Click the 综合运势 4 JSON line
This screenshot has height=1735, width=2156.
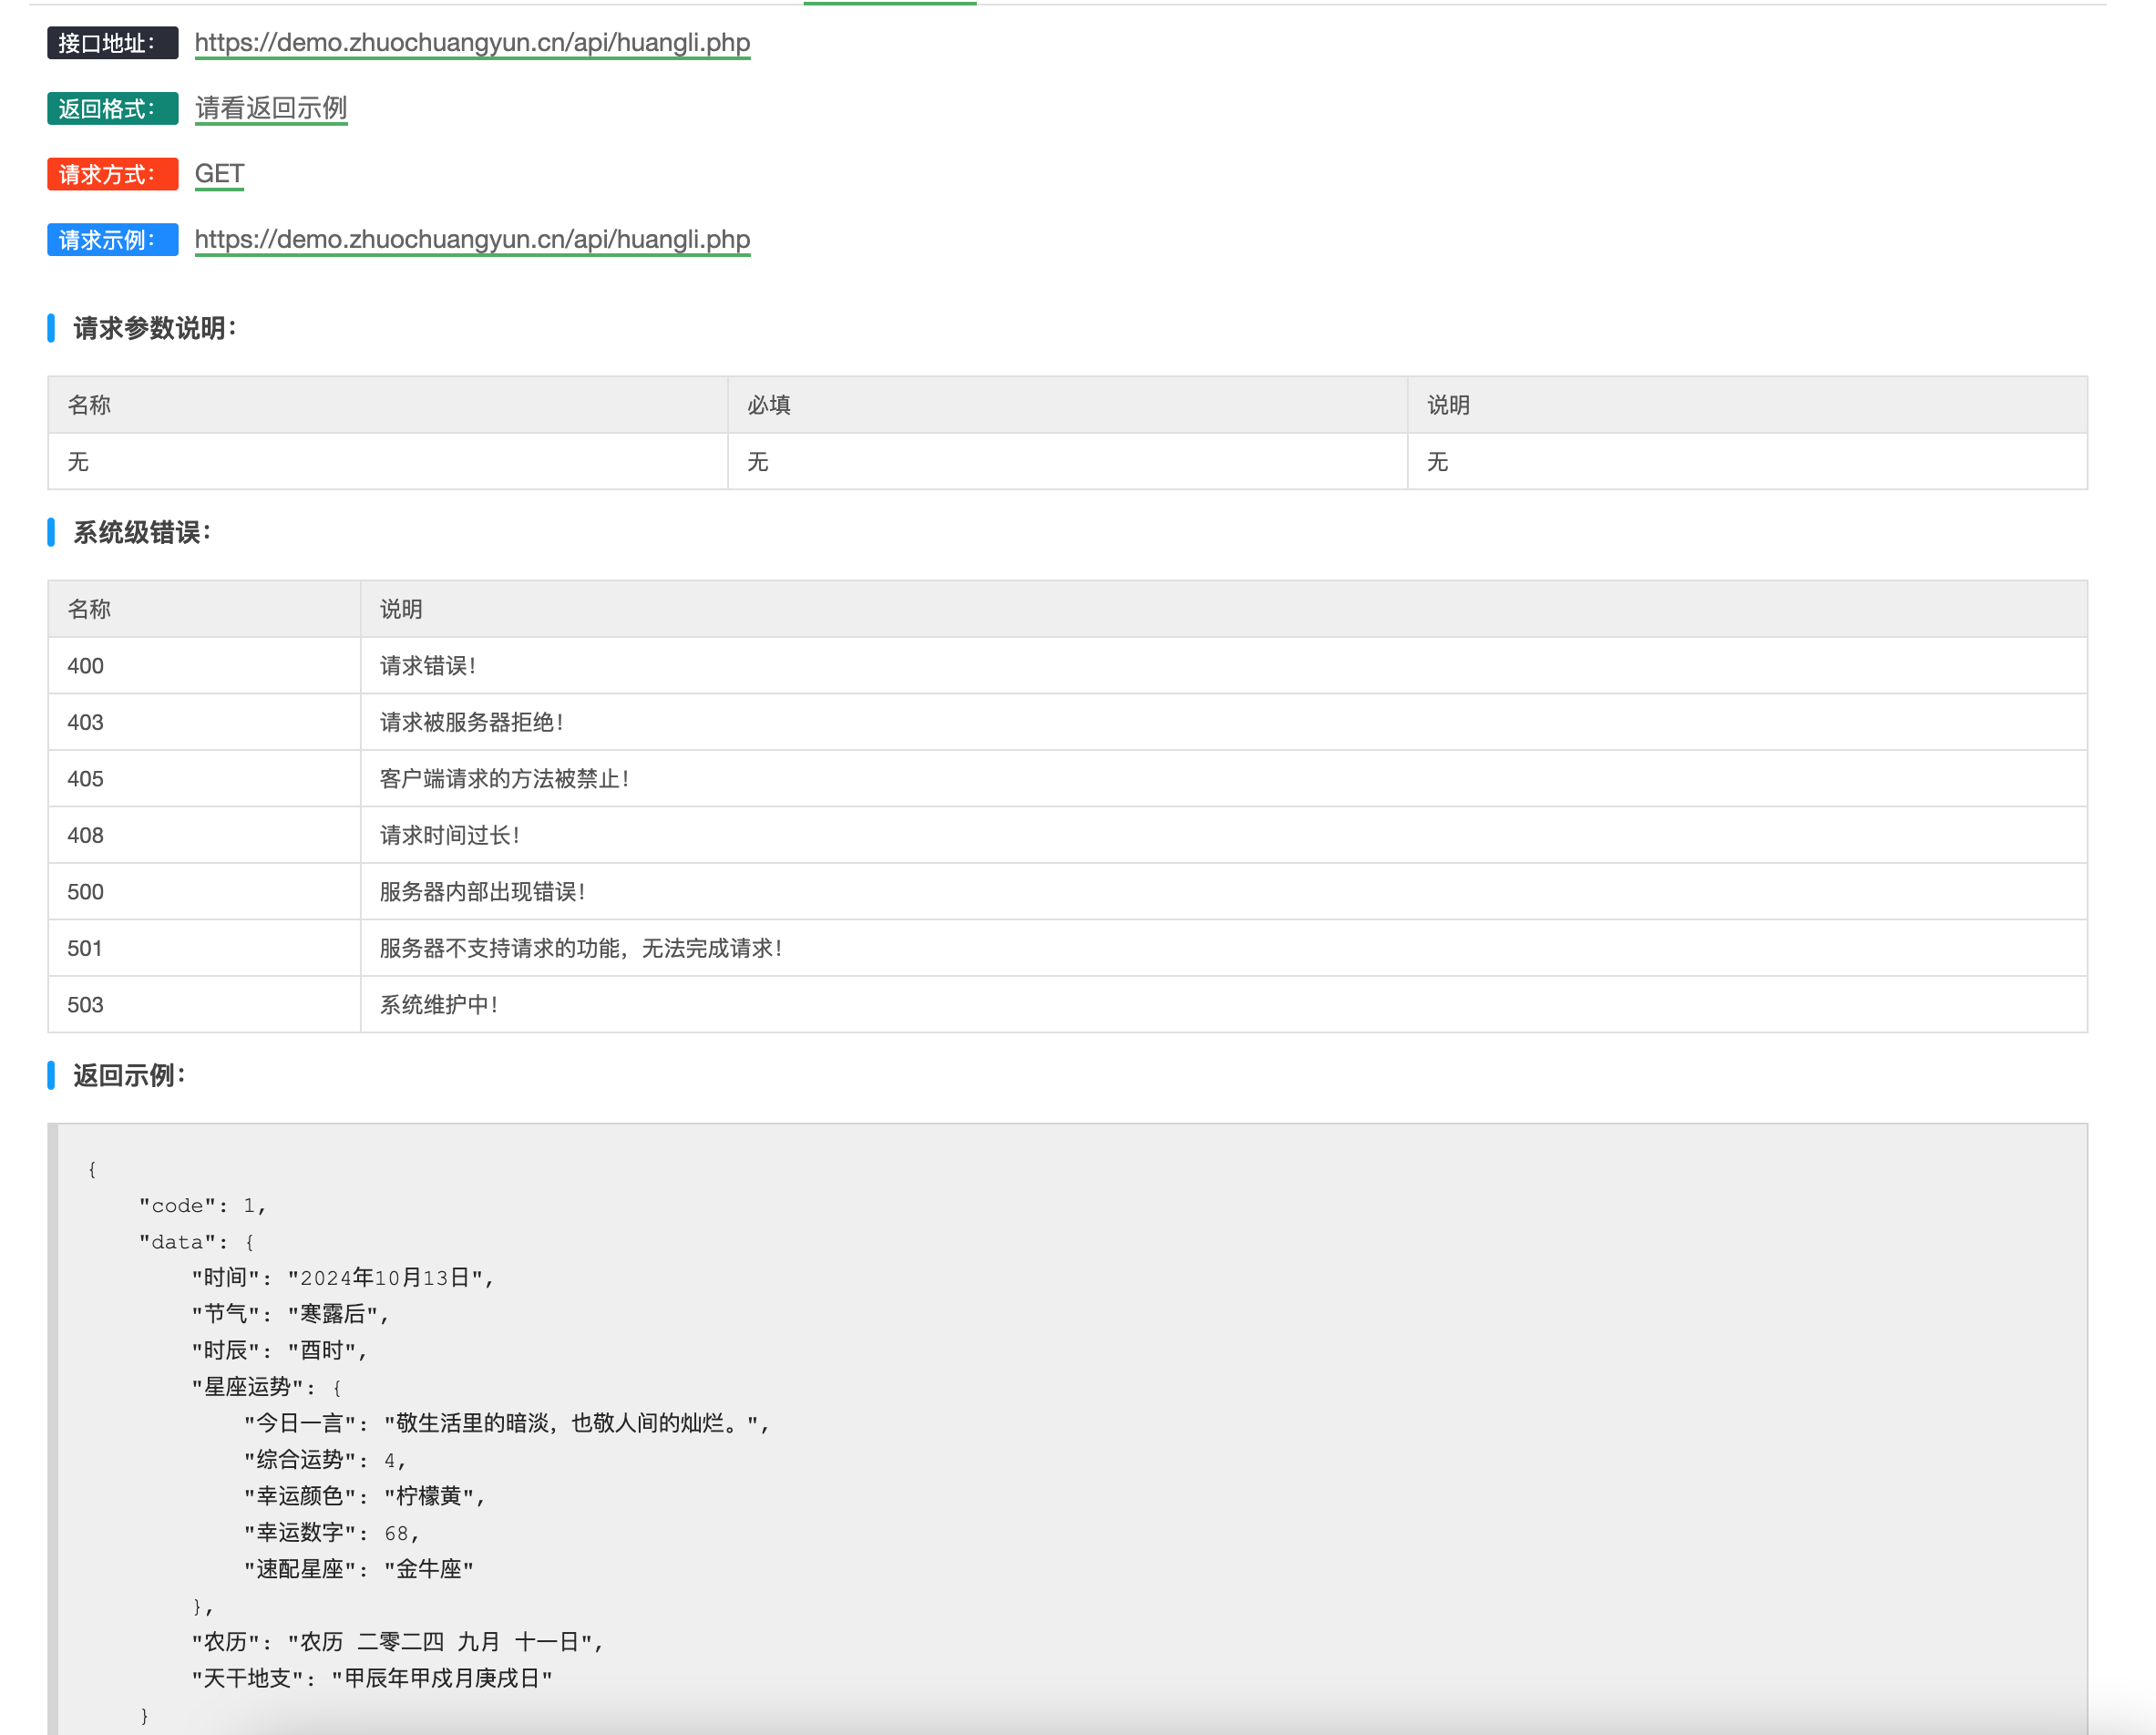point(325,1460)
